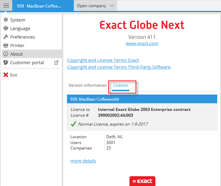Open the www.exact.com link
The width and height of the screenshot is (221, 186).
click(x=142, y=43)
